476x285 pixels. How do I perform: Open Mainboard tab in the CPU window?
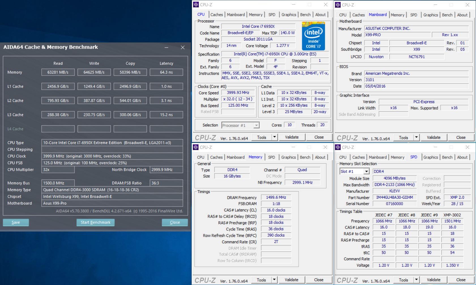[x=236, y=15]
